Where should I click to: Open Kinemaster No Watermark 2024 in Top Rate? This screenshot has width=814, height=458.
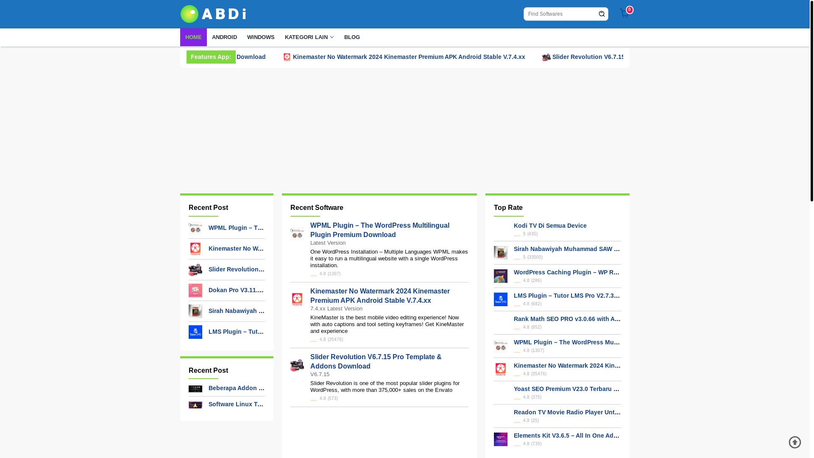coord(567,366)
